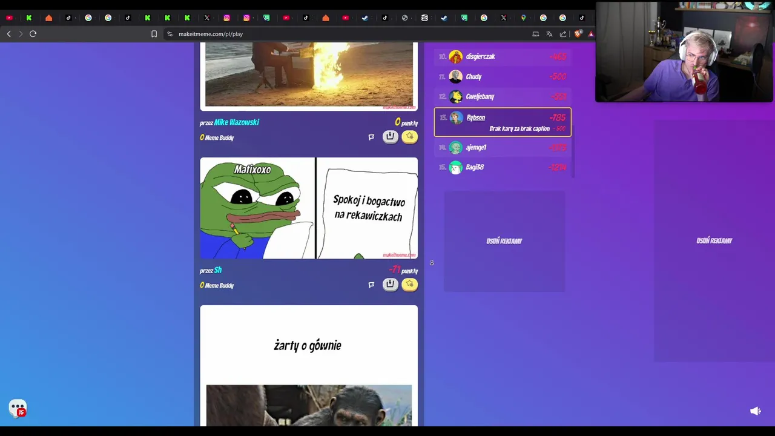Go back using the browser back arrow
The height and width of the screenshot is (436, 775).
(8, 34)
